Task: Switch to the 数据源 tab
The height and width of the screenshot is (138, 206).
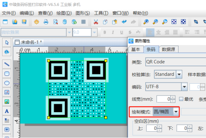Action: tap(168, 50)
